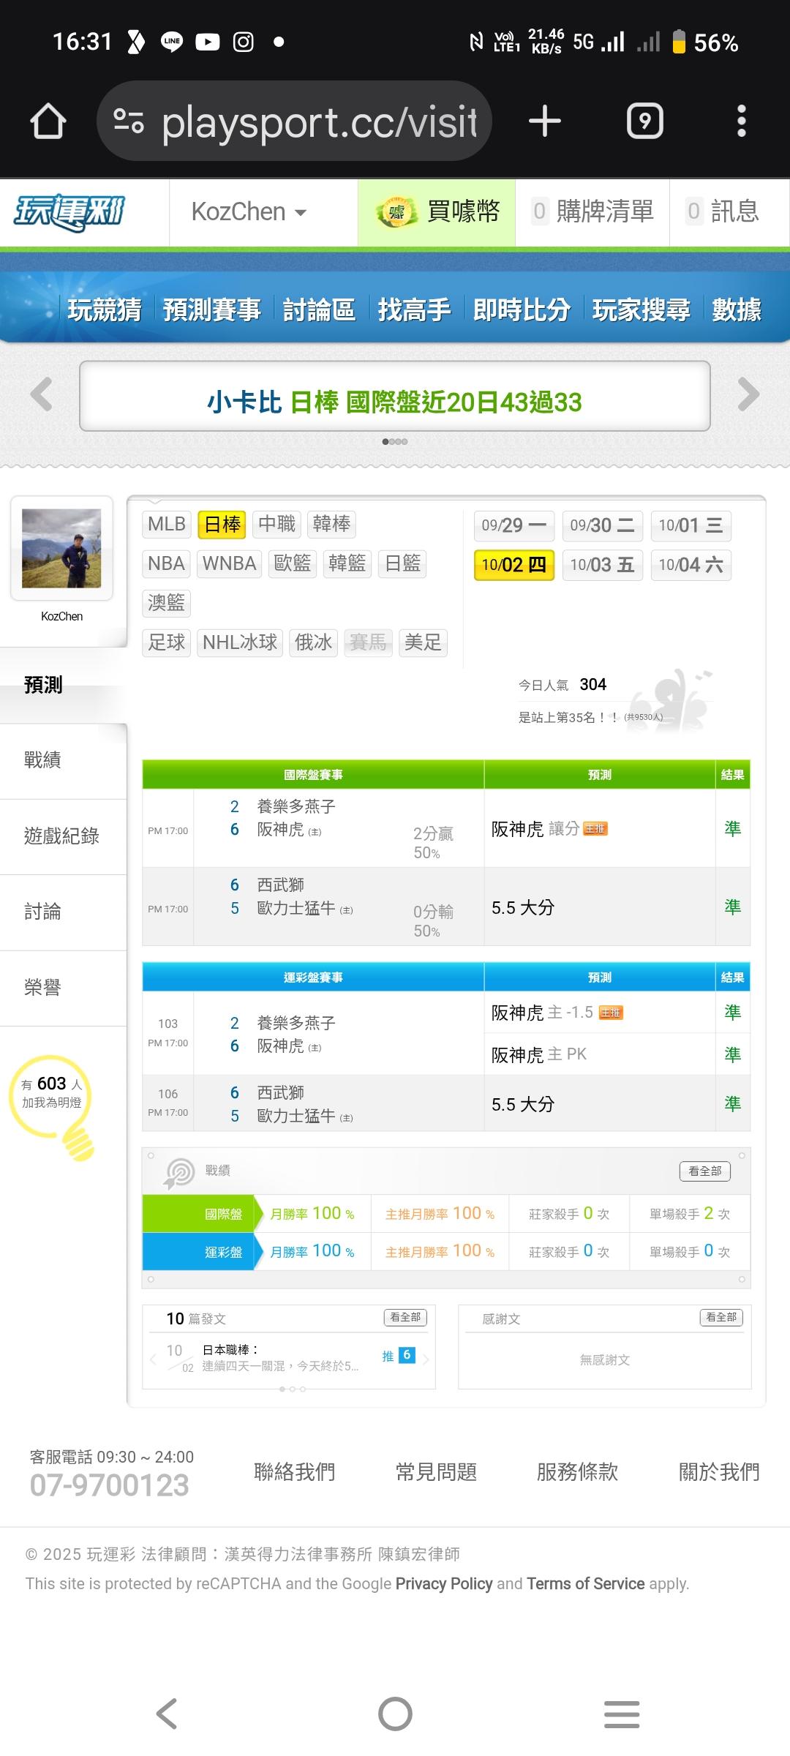This screenshot has height=1756, width=790.
Task: Show previous post with left chevron
Action: pos(153,1359)
